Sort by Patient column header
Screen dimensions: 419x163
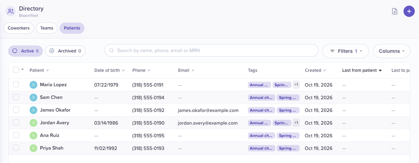(39, 70)
